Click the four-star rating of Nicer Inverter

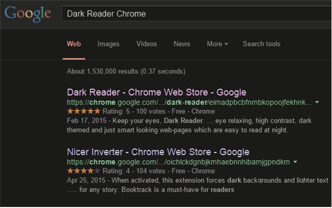[84, 171]
